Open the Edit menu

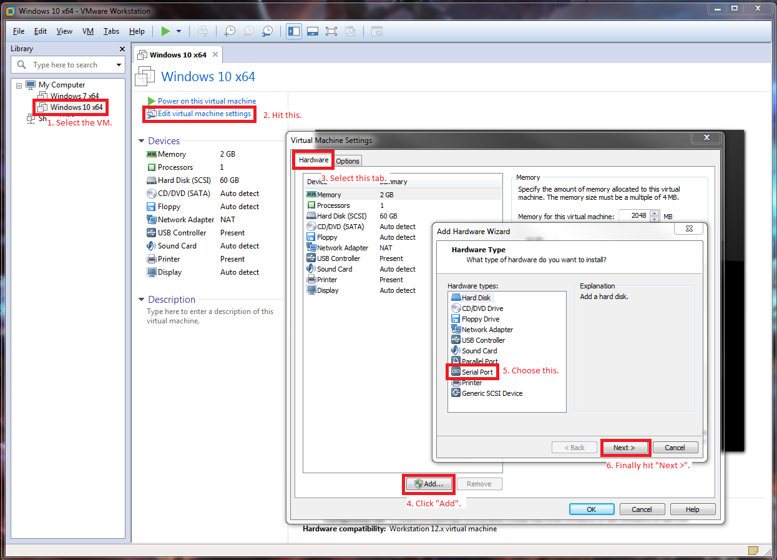click(x=41, y=31)
